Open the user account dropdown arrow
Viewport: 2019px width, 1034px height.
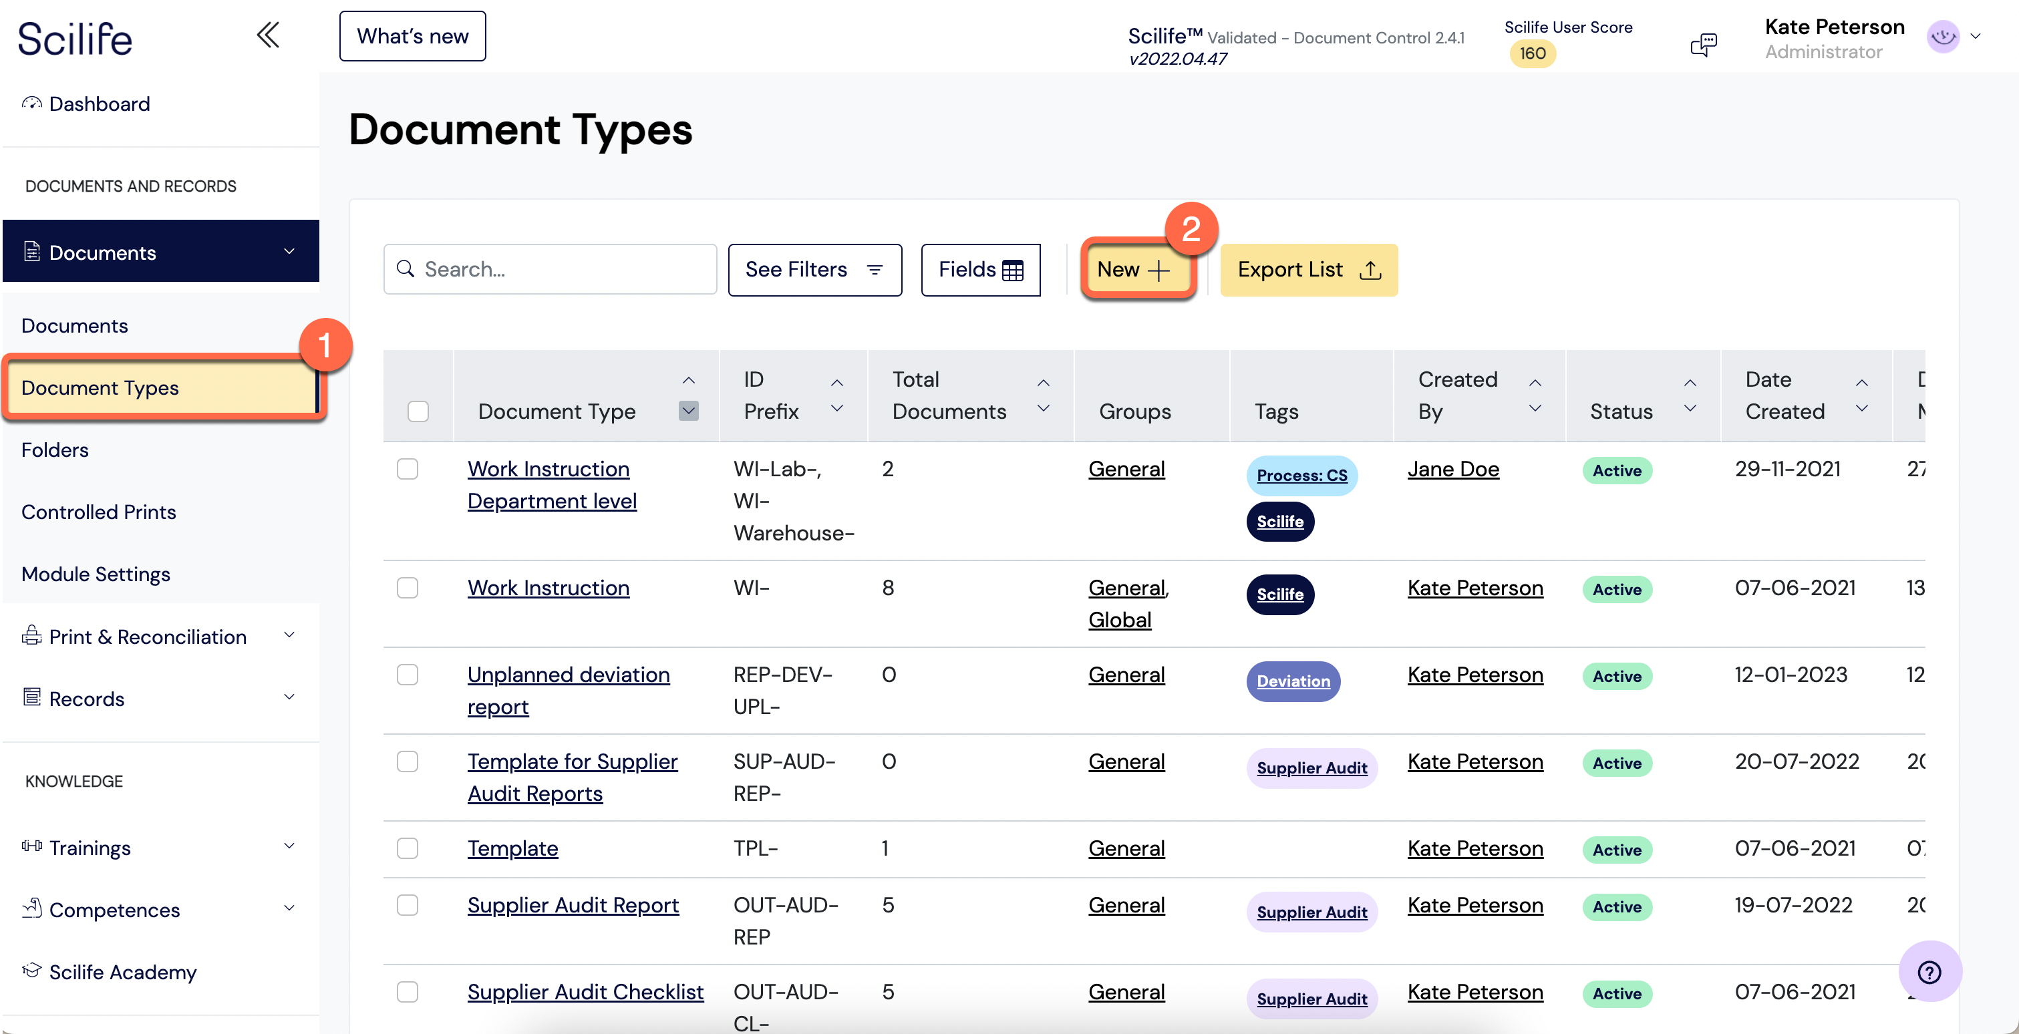[x=1975, y=36]
